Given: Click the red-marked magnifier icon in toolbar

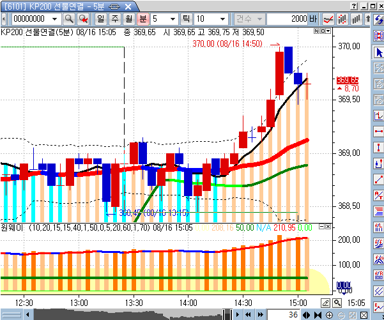Looking at the screenshot, I should [x=82, y=19].
